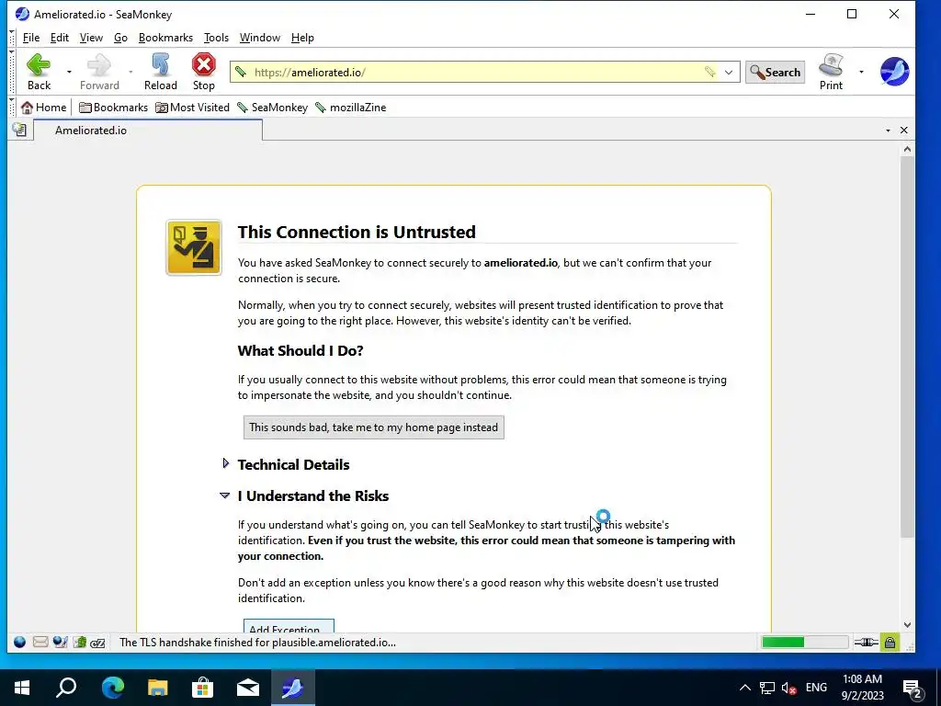Screen dimensions: 941x706
Task: Open the Help menu
Action: tap(302, 37)
